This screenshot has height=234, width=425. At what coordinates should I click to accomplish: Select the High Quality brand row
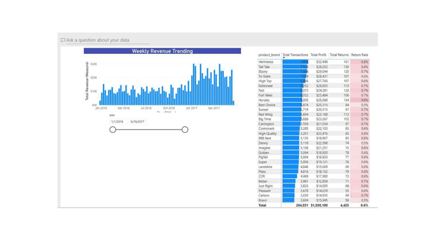pyautogui.click(x=268, y=133)
